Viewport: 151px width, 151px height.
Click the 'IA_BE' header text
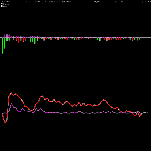click(x=97, y=2)
